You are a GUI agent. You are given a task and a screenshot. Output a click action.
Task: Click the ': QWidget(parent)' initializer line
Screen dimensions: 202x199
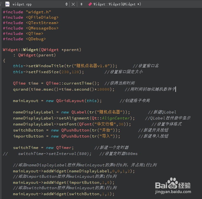coord(34,55)
